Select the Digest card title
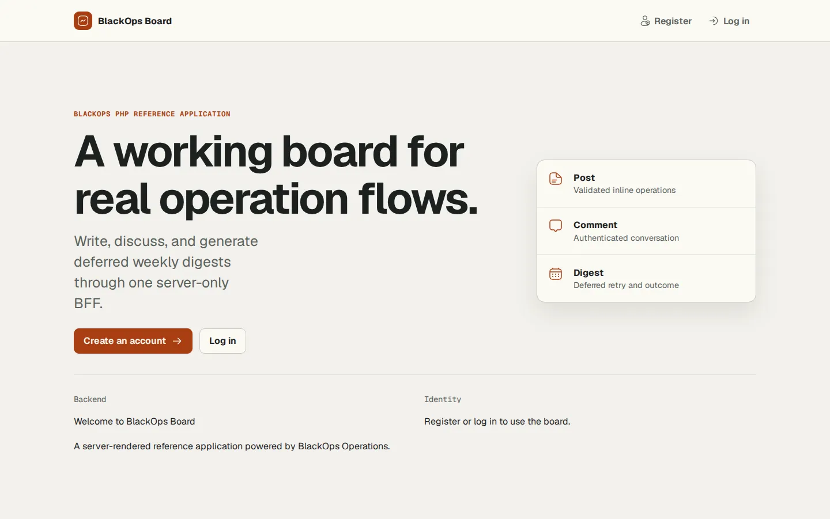Screen dimensions: 830x519 [x=588, y=273]
